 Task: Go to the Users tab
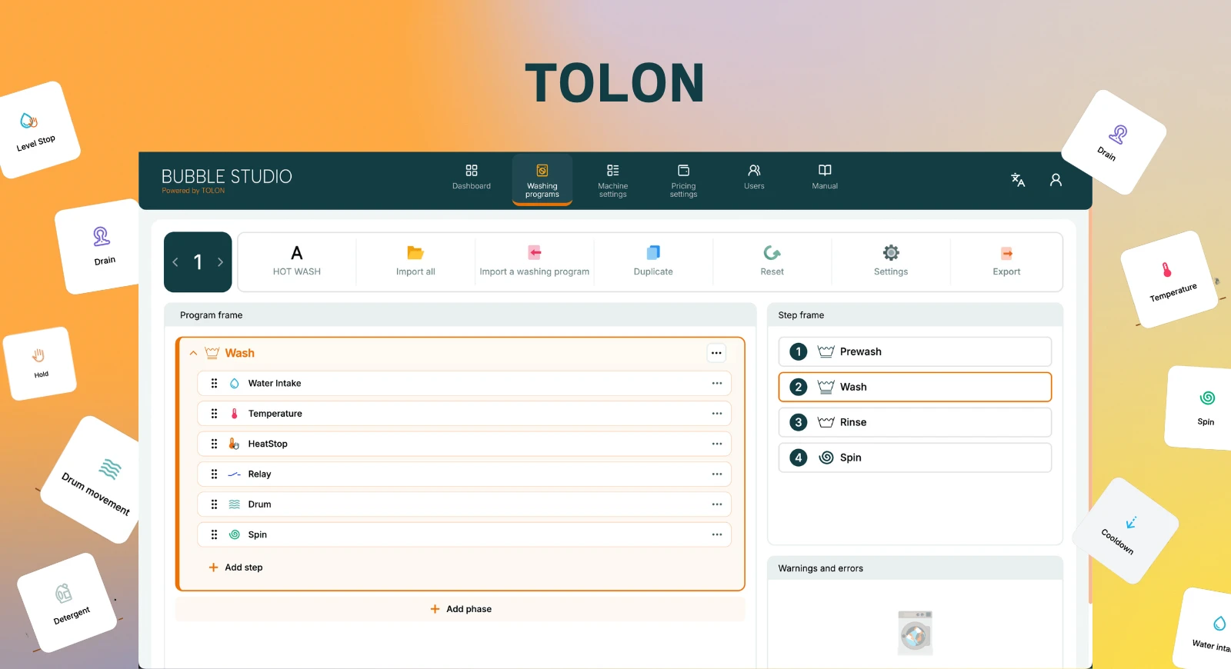click(754, 177)
